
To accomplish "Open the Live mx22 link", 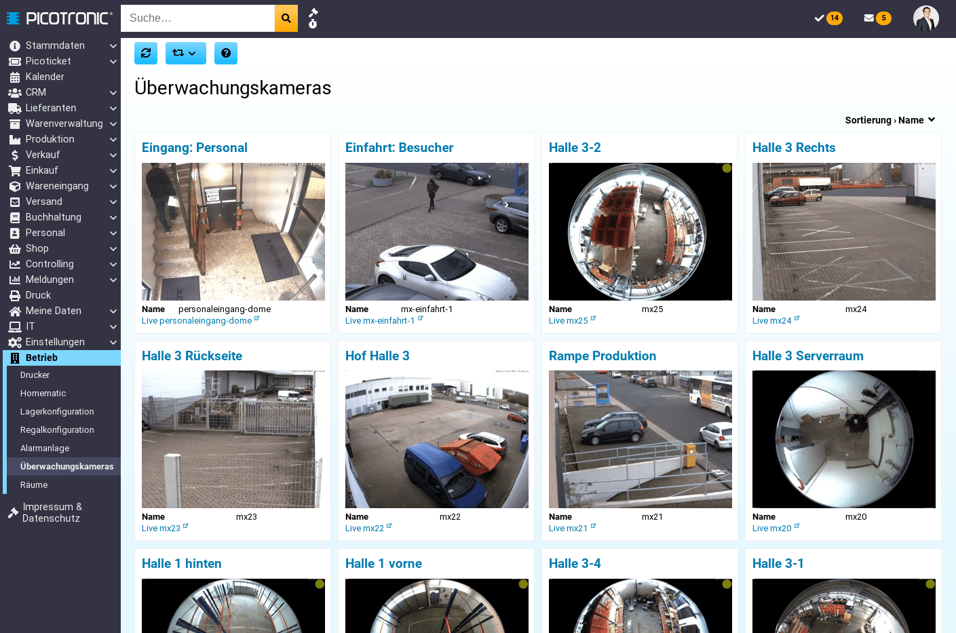I will click(364, 529).
